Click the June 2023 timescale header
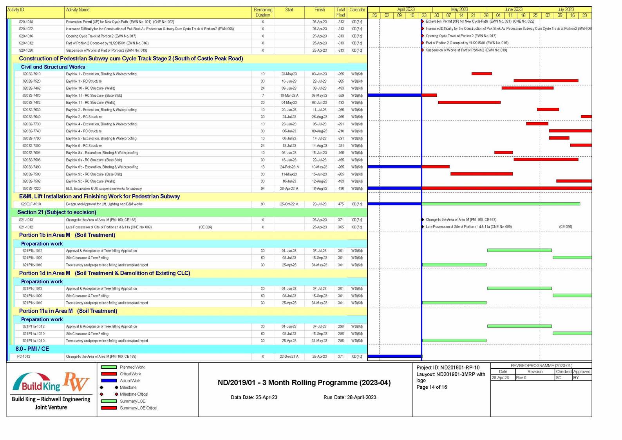622x440 pixels. [x=514, y=9]
